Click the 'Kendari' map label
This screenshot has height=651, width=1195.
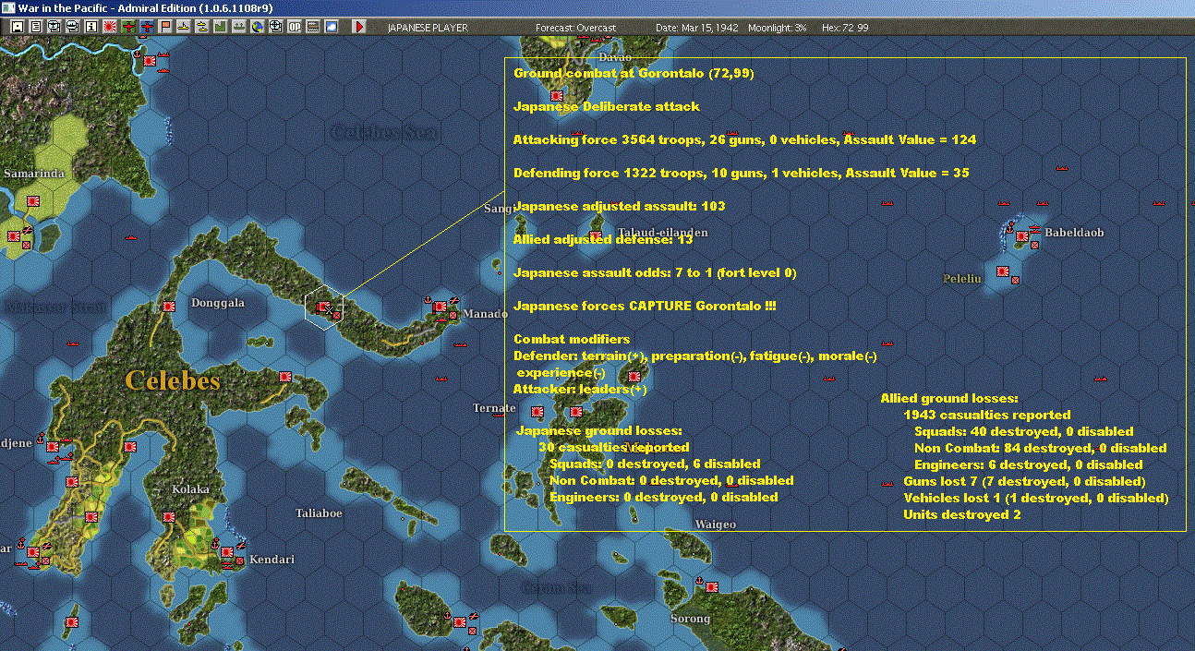coord(272,560)
